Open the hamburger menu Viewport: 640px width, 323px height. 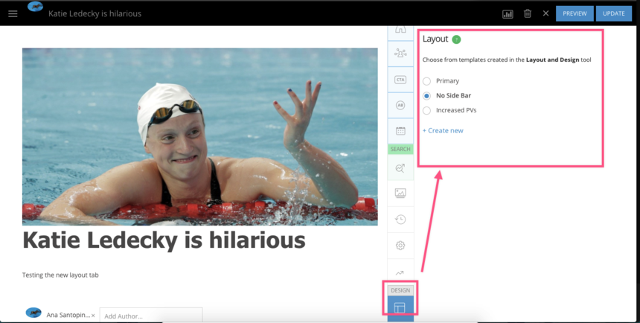tap(13, 13)
